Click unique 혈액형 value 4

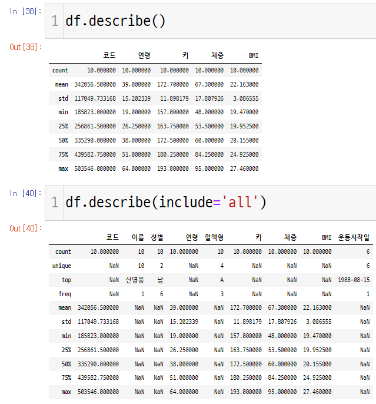coord(222,266)
